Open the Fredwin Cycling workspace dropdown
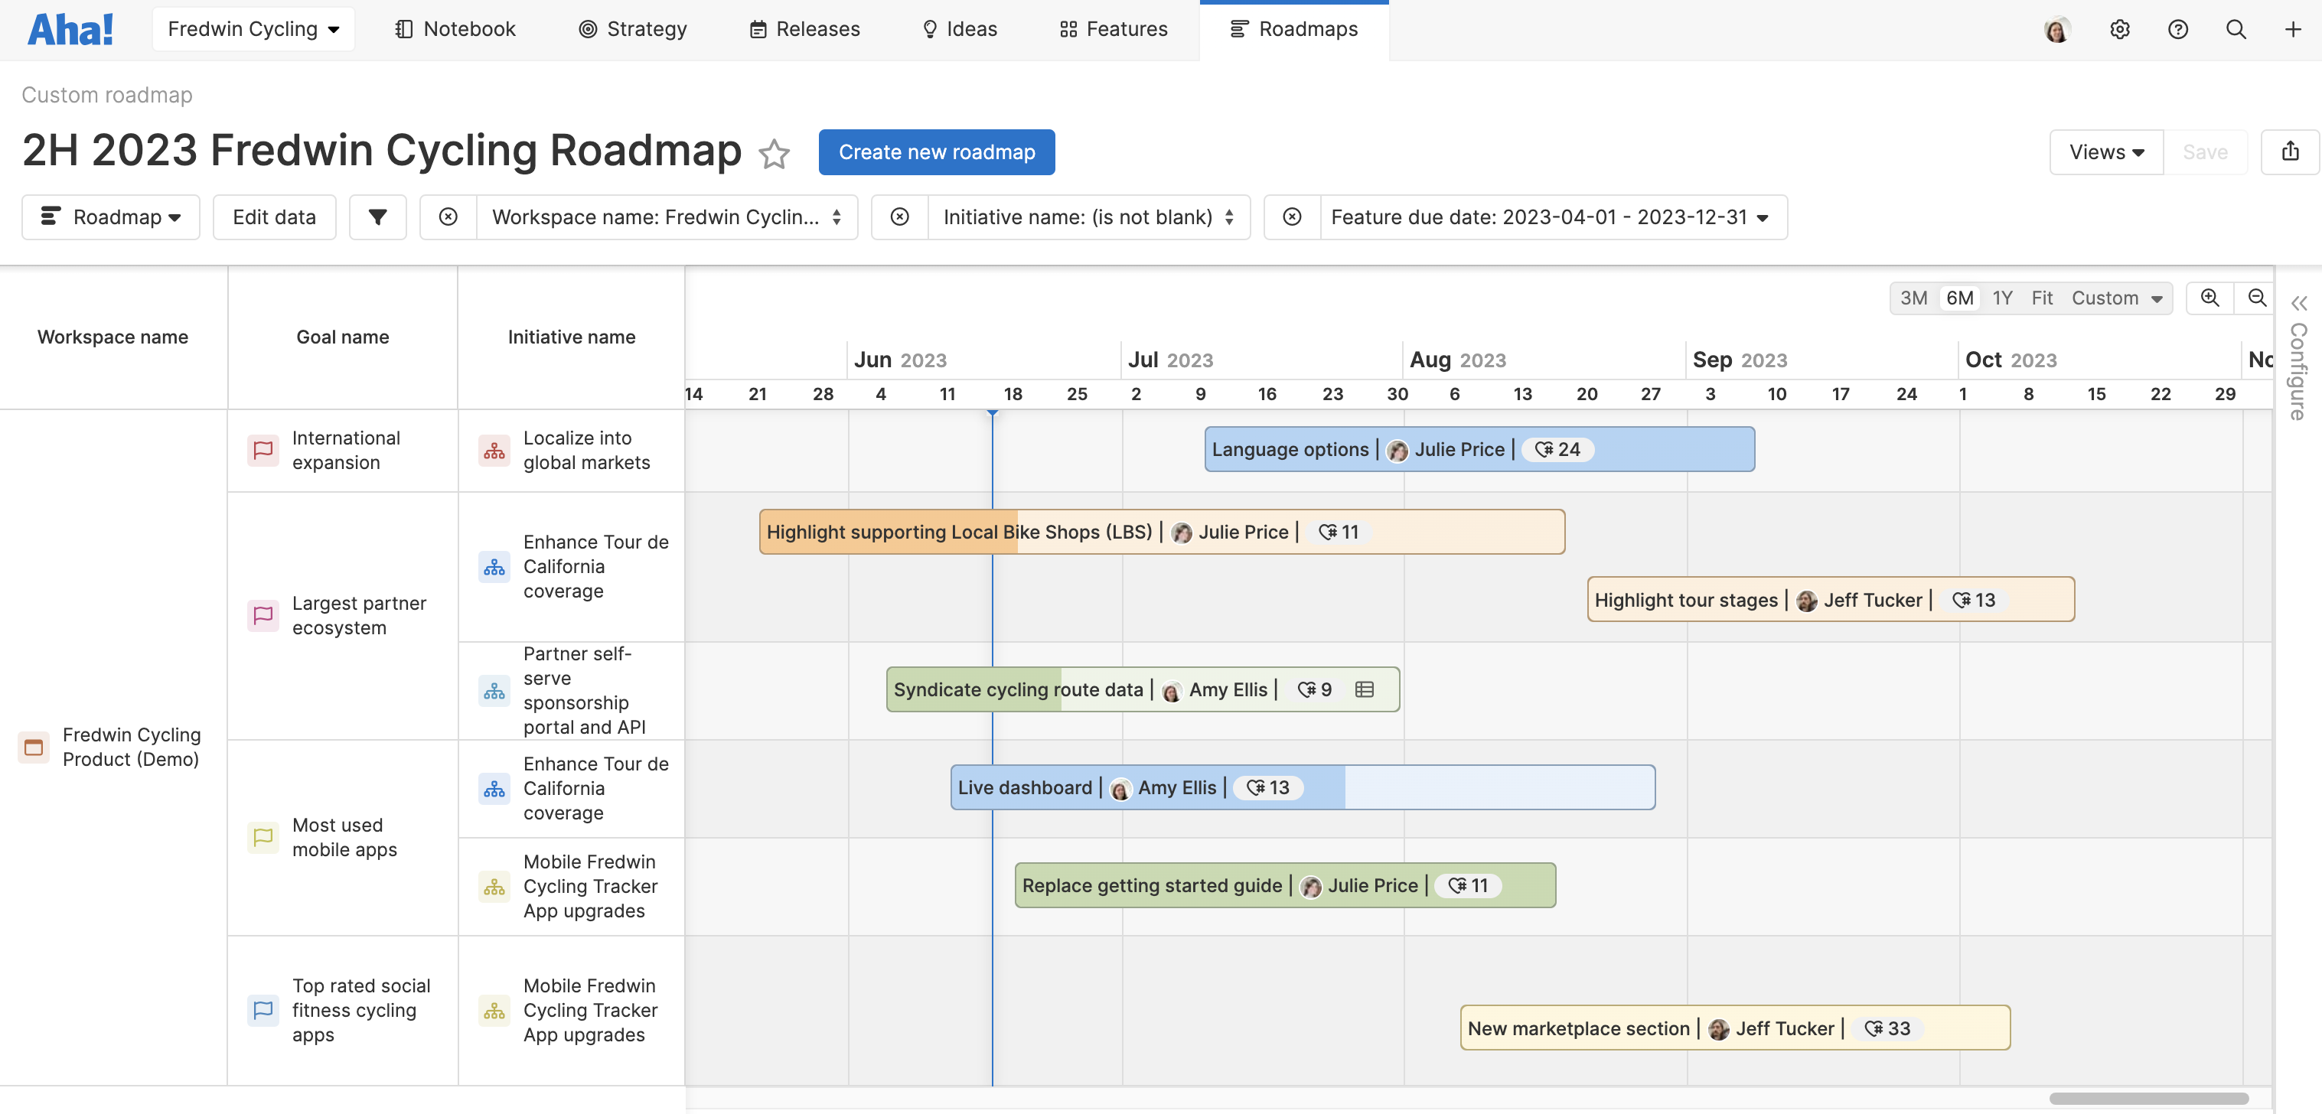Screen dimensions: 2322x1114 253,30
